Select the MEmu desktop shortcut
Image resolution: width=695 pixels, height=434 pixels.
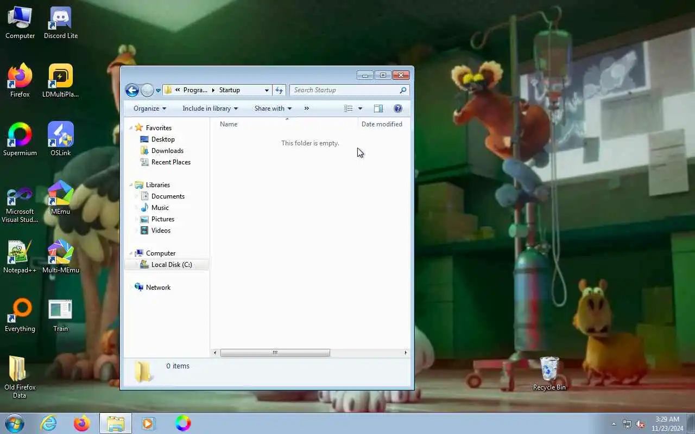tap(61, 199)
